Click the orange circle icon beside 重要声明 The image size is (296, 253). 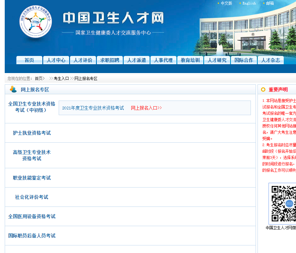[x=263, y=89]
